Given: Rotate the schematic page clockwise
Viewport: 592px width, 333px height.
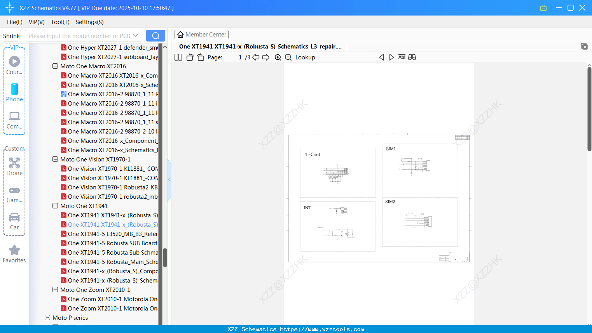Looking at the screenshot, I should 200,57.
